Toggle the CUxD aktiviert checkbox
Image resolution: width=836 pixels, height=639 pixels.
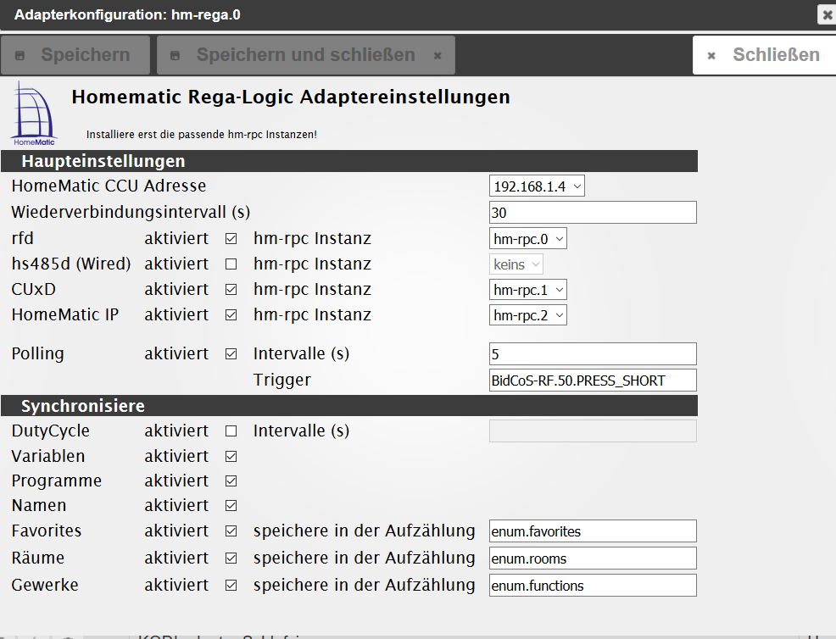(x=231, y=289)
